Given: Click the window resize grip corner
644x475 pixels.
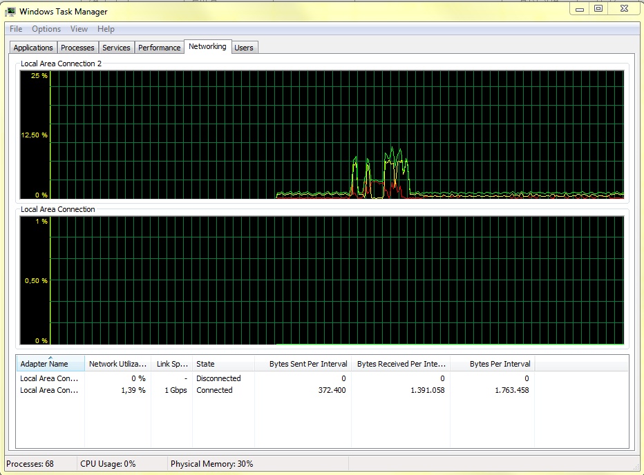Looking at the screenshot, I should (636, 467).
